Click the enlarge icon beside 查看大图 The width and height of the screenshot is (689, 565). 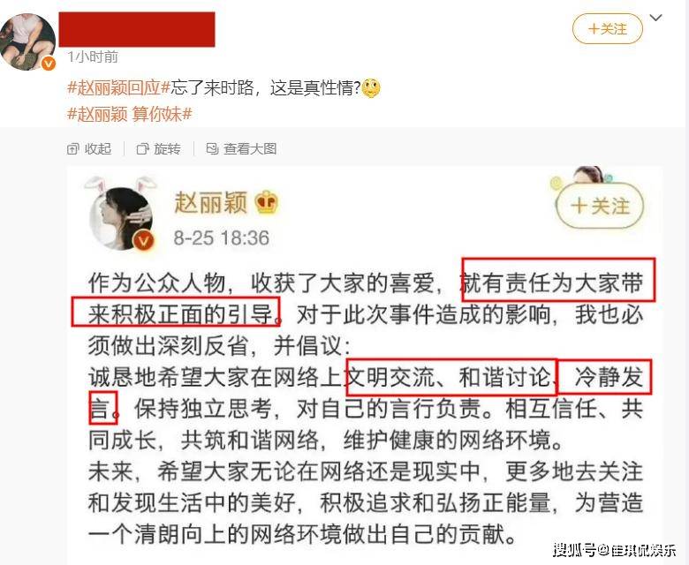pos(212,149)
